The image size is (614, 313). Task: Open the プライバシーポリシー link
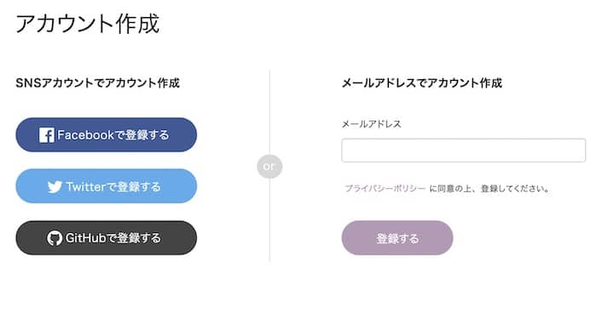coord(385,189)
